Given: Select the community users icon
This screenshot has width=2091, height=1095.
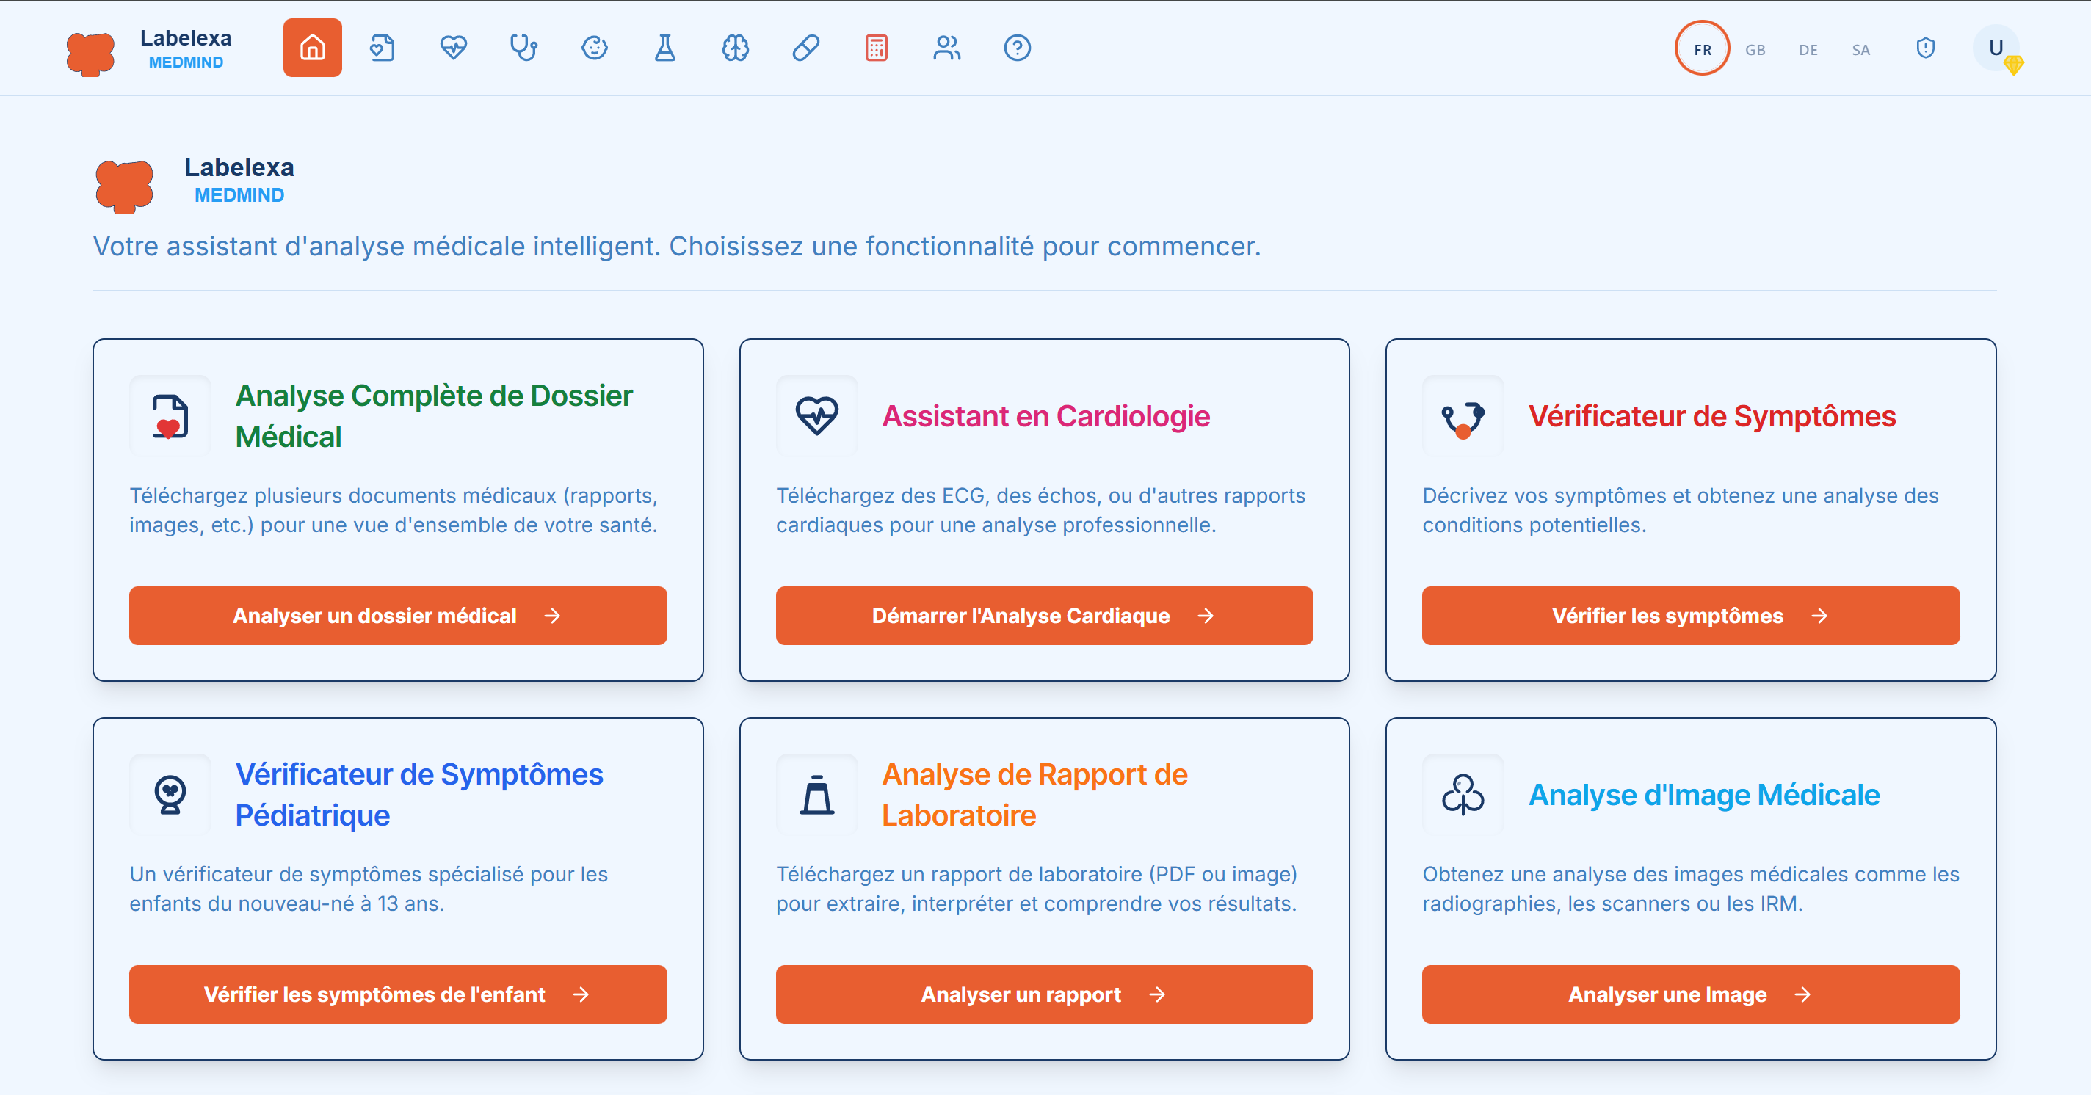Looking at the screenshot, I should coord(946,48).
